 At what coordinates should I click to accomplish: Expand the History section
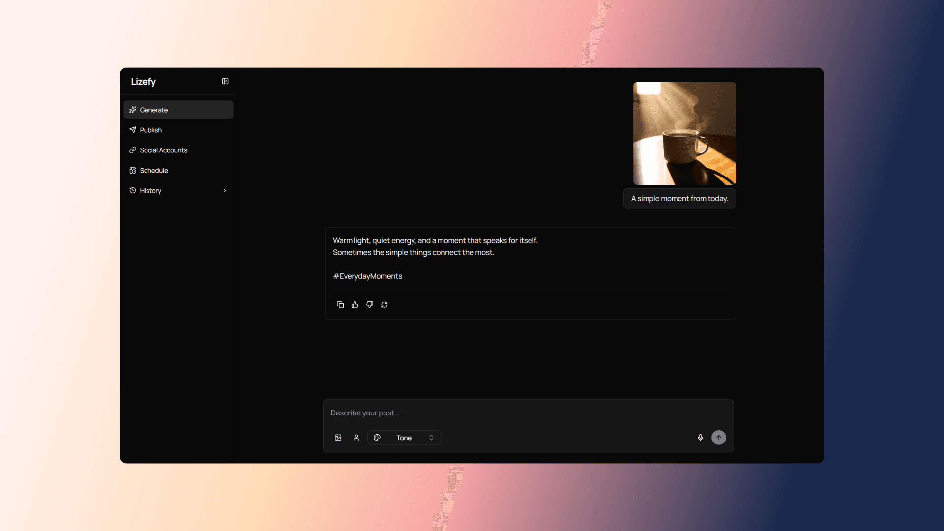[x=225, y=190]
